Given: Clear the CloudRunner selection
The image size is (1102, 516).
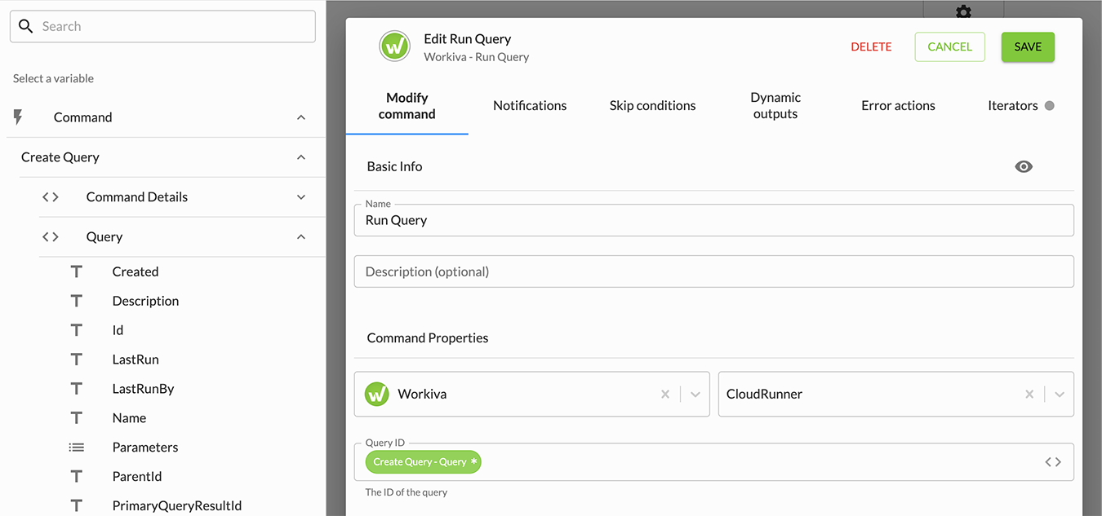Looking at the screenshot, I should 1029,395.
